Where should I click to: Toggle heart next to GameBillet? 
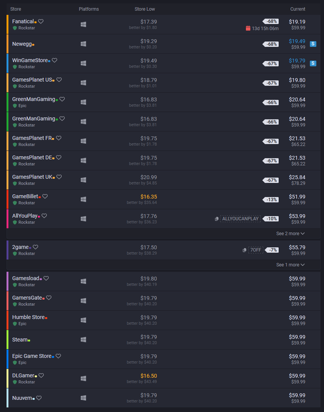tap(45, 197)
